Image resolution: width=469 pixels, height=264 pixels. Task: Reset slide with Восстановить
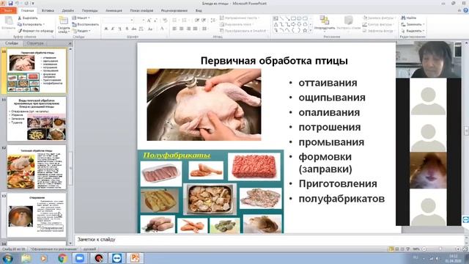[x=85, y=24]
